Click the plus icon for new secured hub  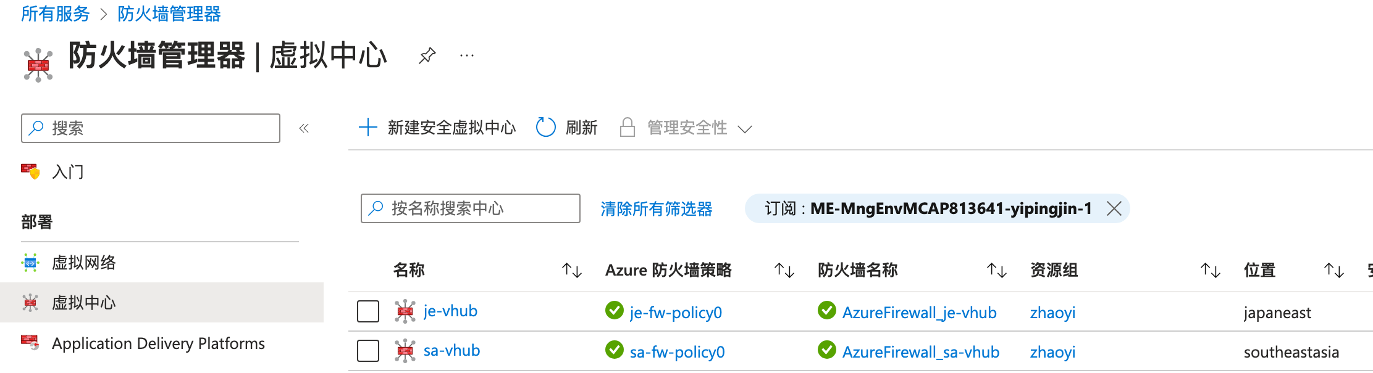[368, 128]
